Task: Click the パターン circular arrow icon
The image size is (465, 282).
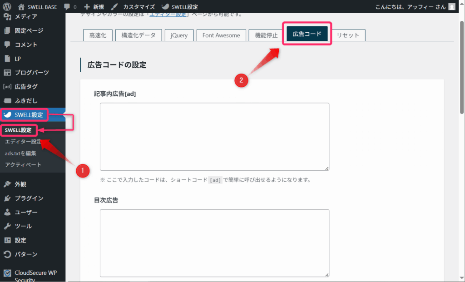Action: (7, 254)
